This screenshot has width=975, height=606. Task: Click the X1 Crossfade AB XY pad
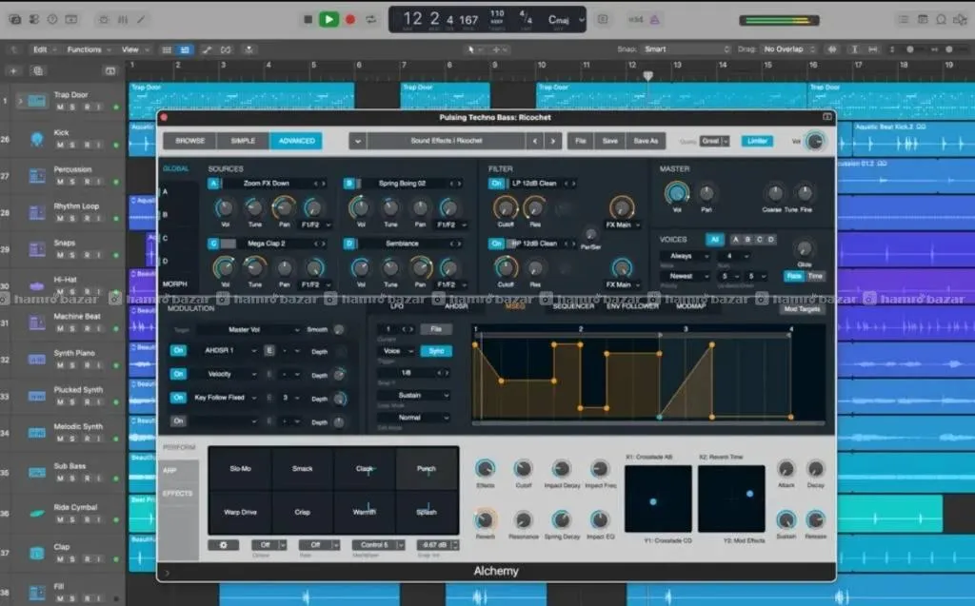(x=658, y=499)
